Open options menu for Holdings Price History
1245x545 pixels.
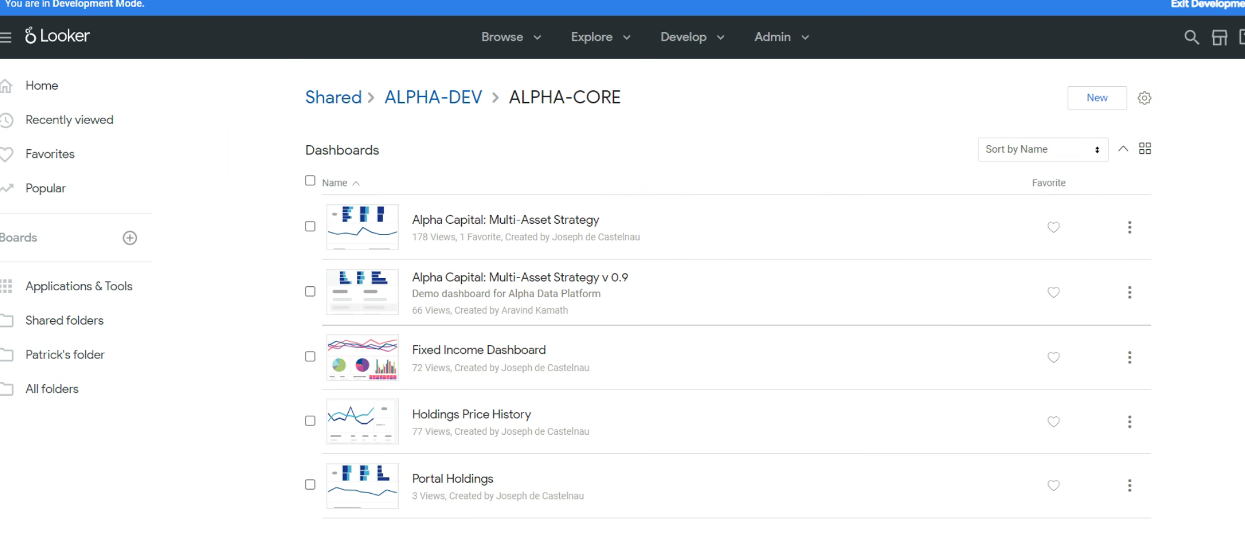(1130, 421)
